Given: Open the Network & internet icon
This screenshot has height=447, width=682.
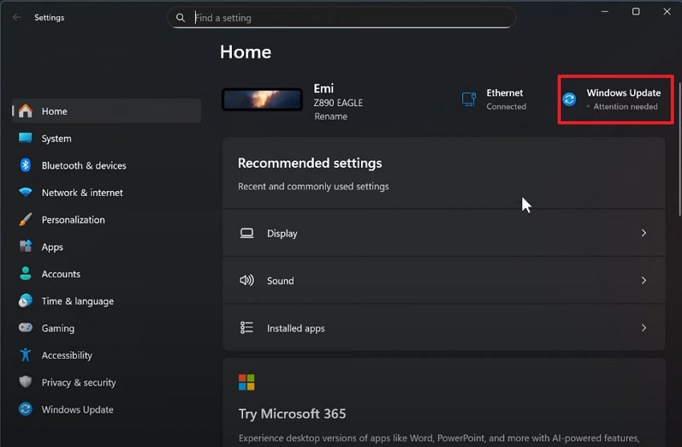Looking at the screenshot, I should (x=26, y=193).
